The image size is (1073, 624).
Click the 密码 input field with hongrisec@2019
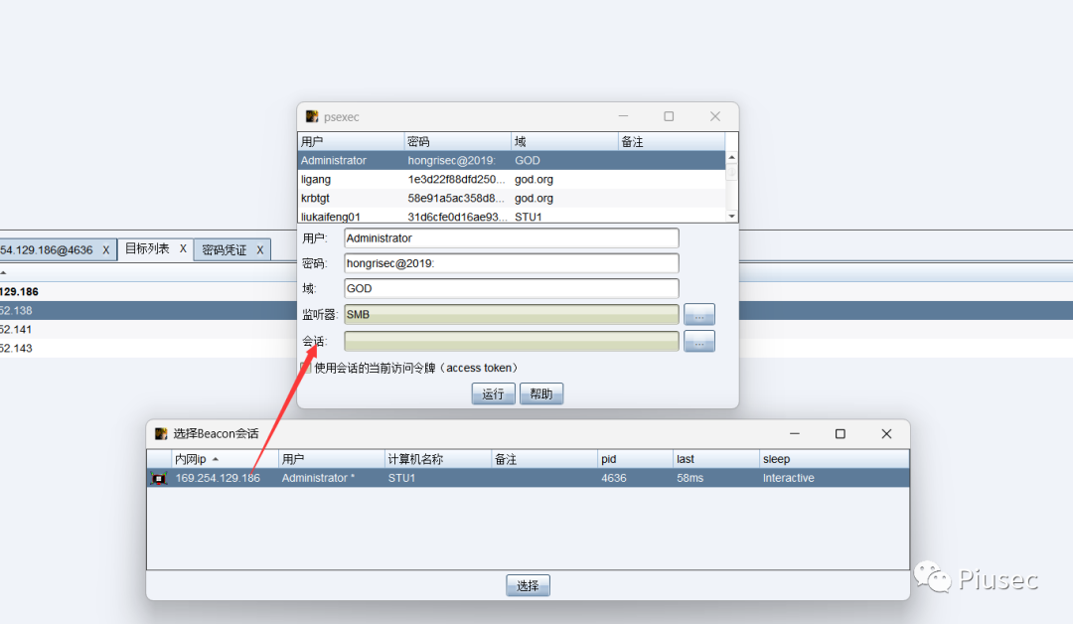512,263
